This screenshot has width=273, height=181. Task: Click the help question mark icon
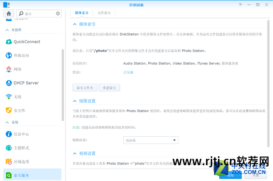pos(240,5)
